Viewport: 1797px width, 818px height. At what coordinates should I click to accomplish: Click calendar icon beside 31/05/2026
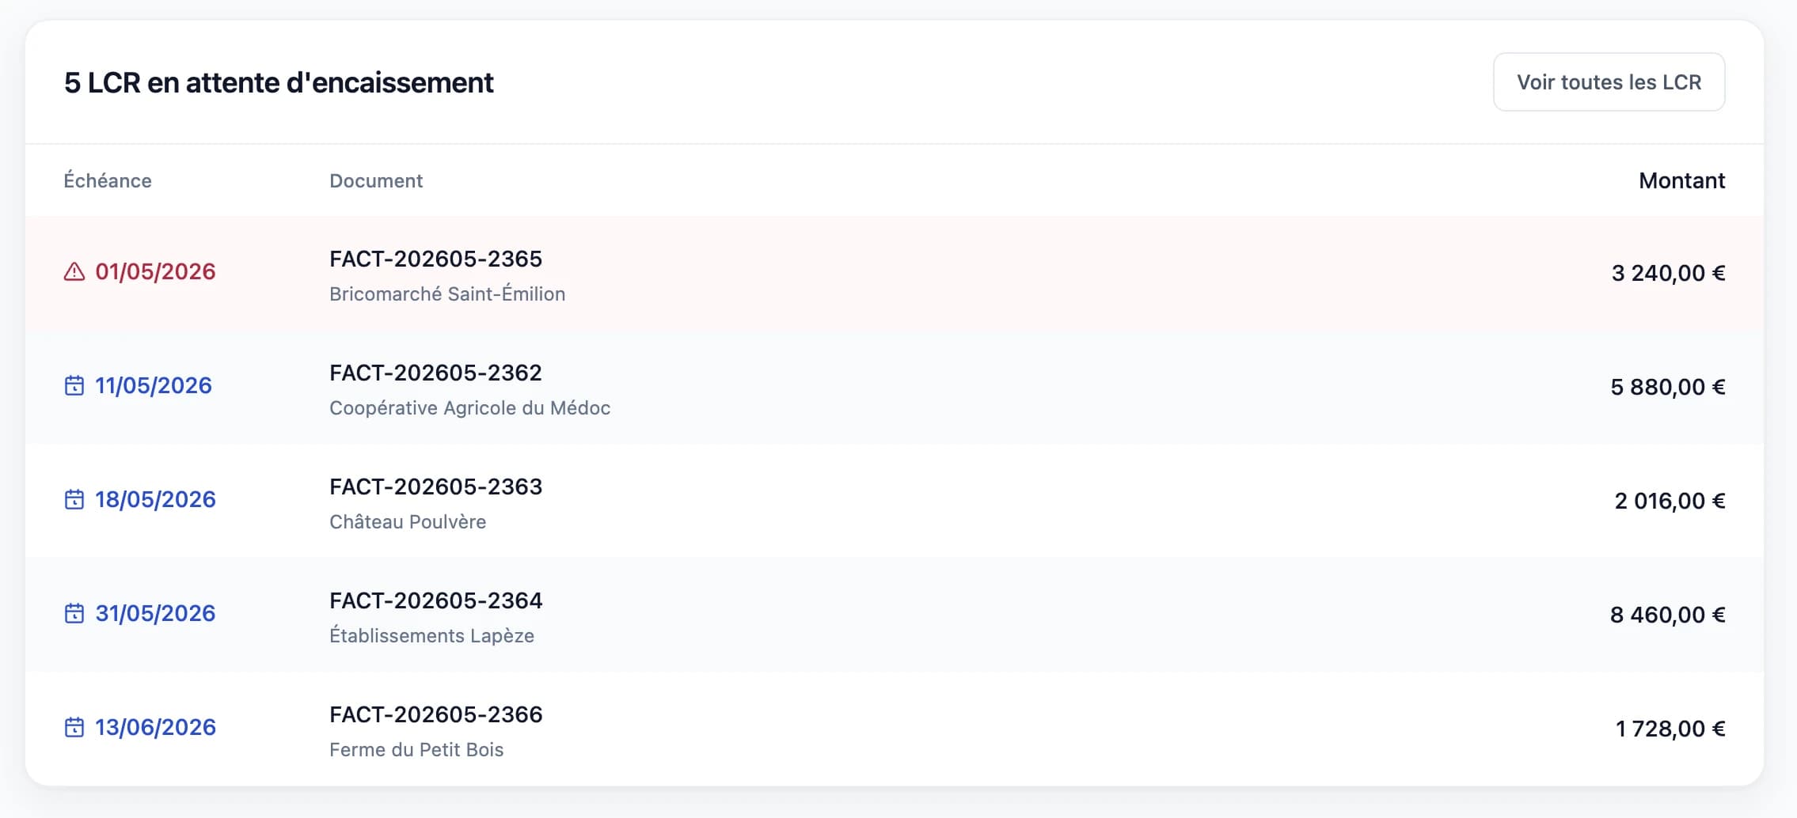pyautogui.click(x=74, y=614)
